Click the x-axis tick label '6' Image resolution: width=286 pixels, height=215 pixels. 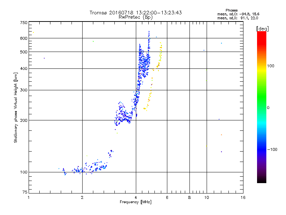point(167,197)
